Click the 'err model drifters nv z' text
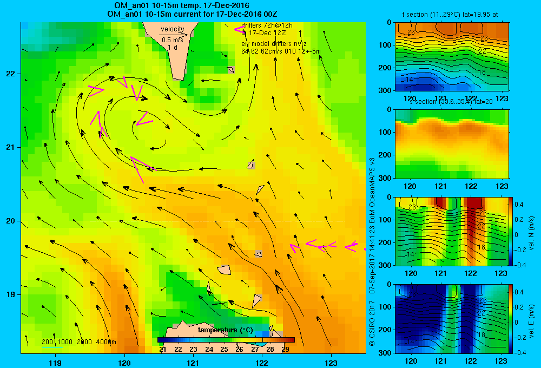Image resolution: width=541 pixels, height=368 pixels. coord(274,44)
